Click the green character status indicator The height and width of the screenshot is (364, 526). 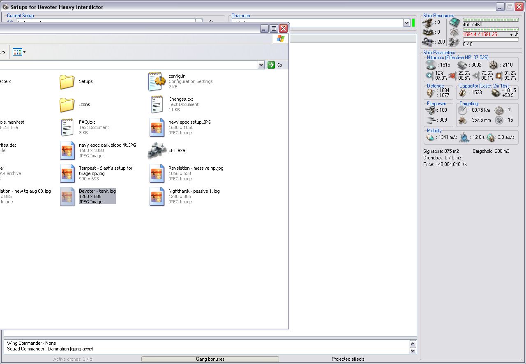(413, 23)
